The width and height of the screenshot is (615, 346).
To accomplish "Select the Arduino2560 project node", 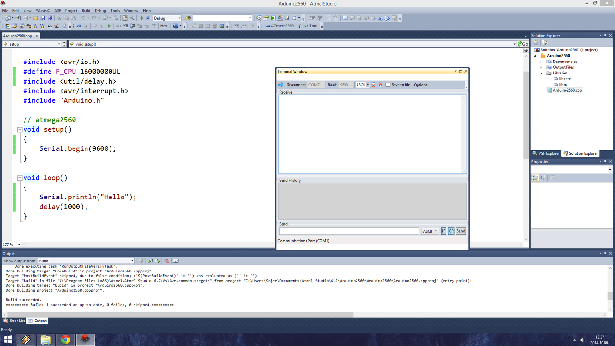I will click(x=559, y=56).
